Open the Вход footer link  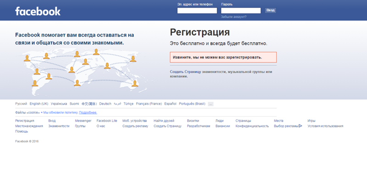point(52,121)
